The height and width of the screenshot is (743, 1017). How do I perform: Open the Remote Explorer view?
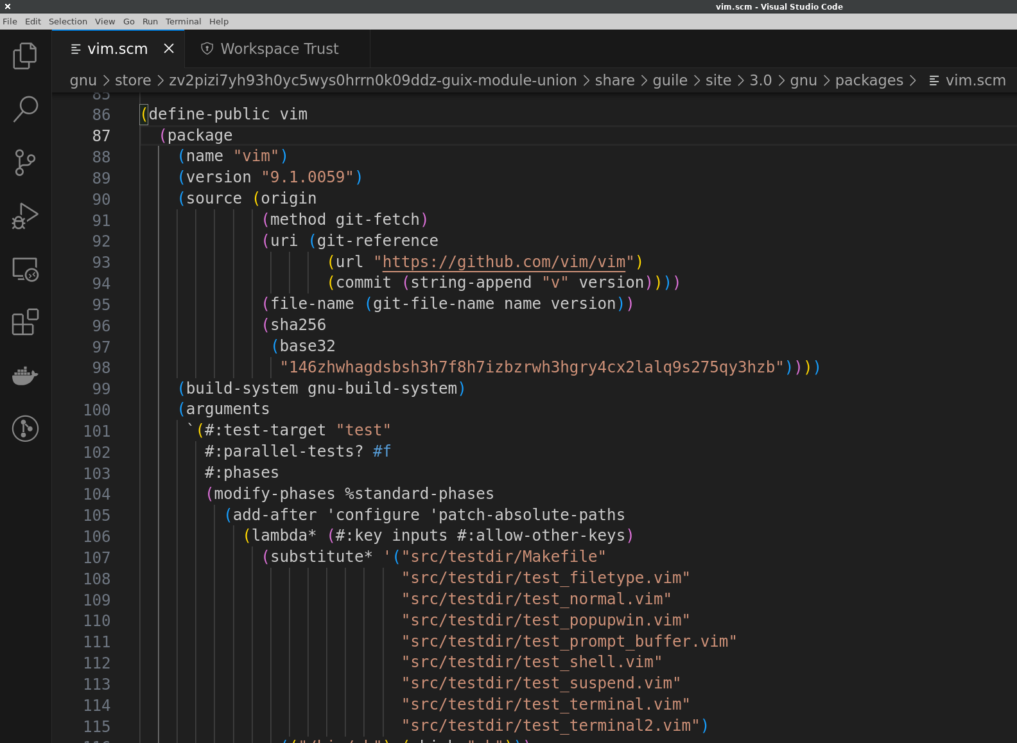25,269
